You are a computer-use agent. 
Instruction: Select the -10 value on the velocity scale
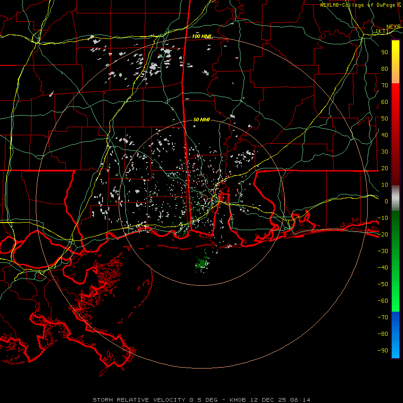point(383,218)
